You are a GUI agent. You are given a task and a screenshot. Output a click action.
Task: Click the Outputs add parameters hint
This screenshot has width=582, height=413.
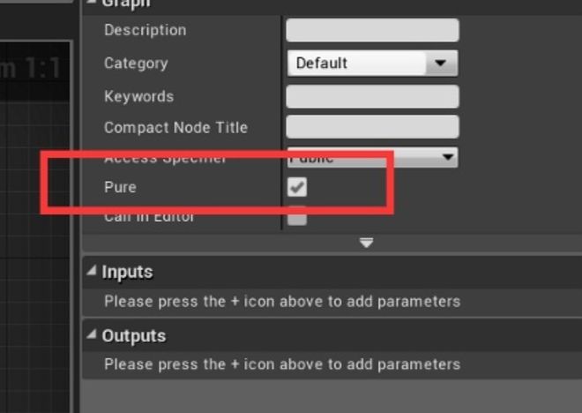(x=282, y=364)
